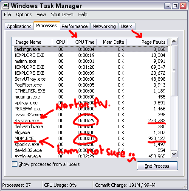Select the defwatch.exe process
This screenshot has width=189, height=191.
pyautogui.click(x=91, y=126)
